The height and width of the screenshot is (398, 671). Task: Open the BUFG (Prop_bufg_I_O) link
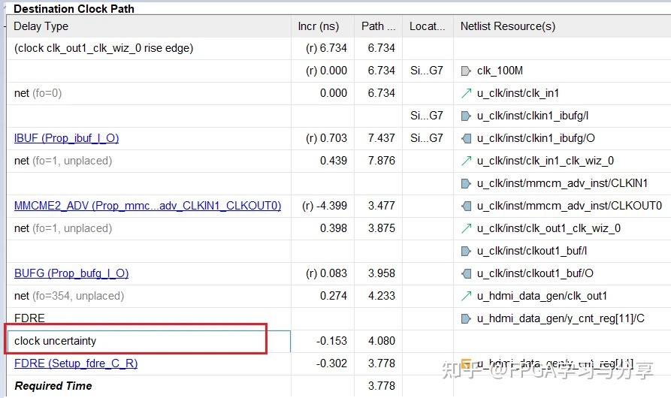tap(71, 273)
